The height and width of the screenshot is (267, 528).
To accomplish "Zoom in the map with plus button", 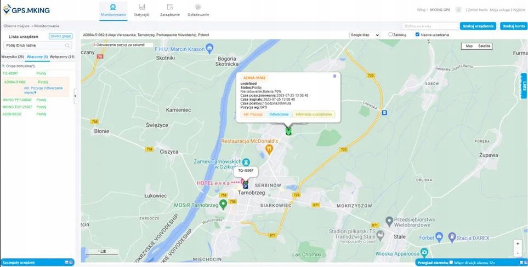I will point(518,244).
